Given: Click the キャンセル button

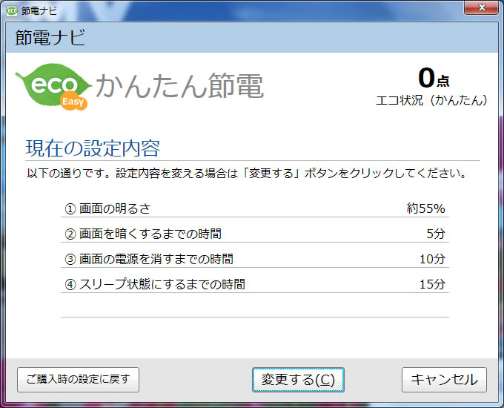Looking at the screenshot, I should (444, 380).
